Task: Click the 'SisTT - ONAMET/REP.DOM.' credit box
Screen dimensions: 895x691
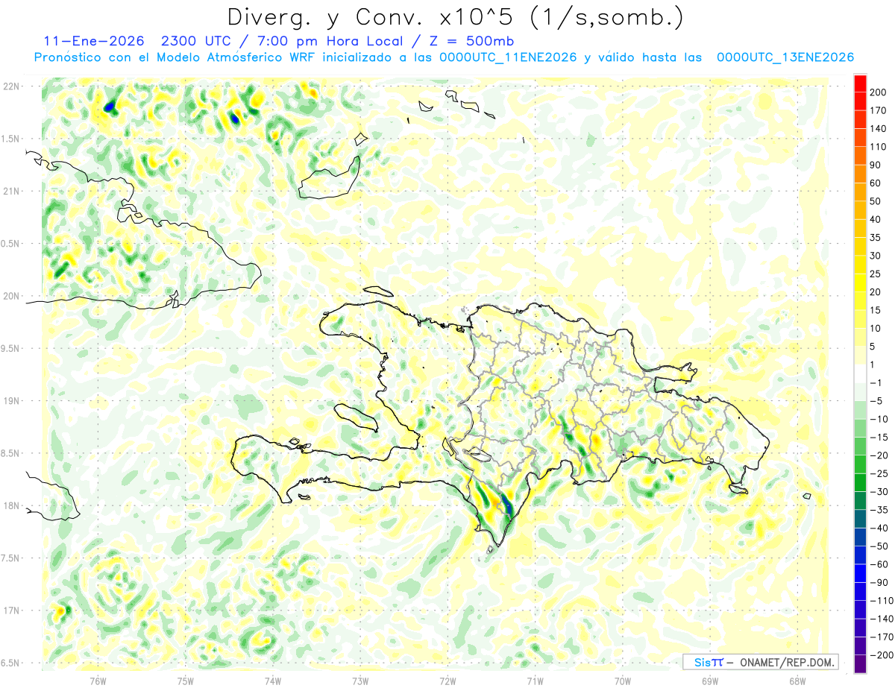Action: [761, 662]
